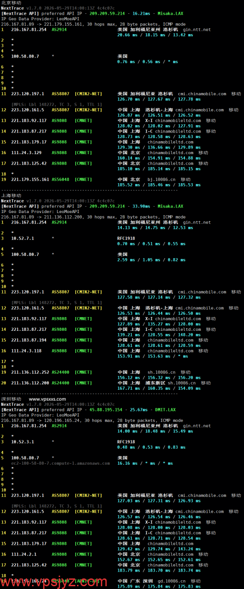Click timings 153.91 ms / 153.63 ms / * ms
The height and width of the screenshot is (589, 244).
153,356
